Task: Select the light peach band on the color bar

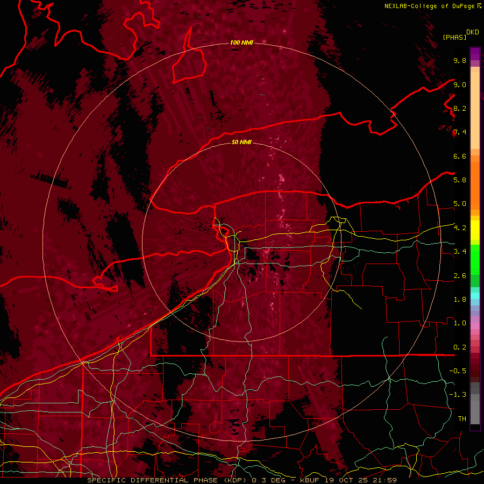Action: point(475,110)
